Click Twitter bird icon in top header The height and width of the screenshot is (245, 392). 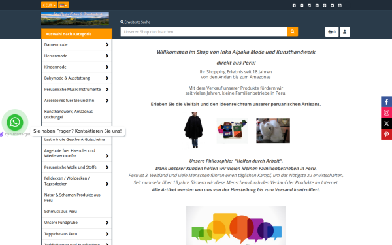pos(333,5)
